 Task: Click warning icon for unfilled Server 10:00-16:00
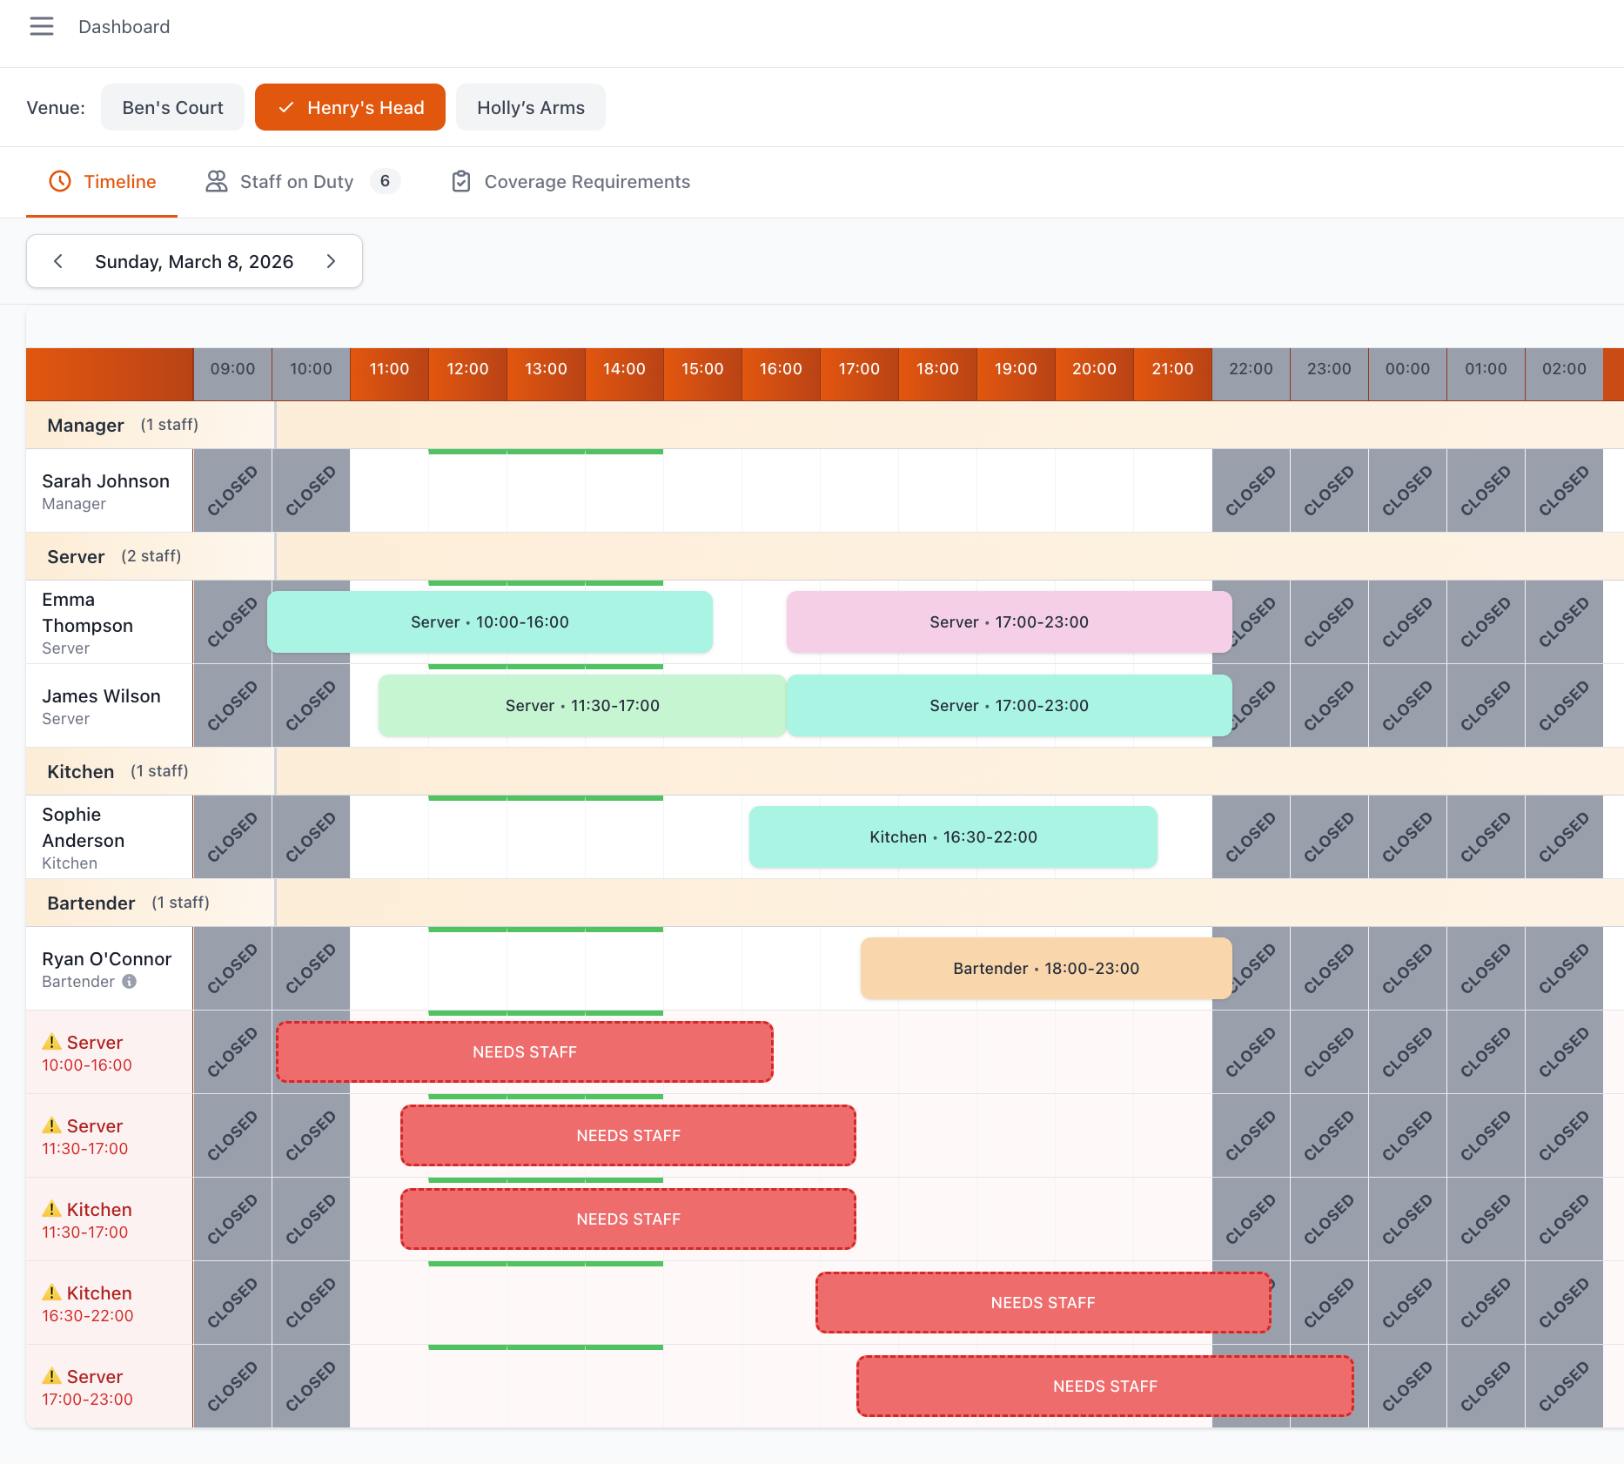coord(52,1042)
